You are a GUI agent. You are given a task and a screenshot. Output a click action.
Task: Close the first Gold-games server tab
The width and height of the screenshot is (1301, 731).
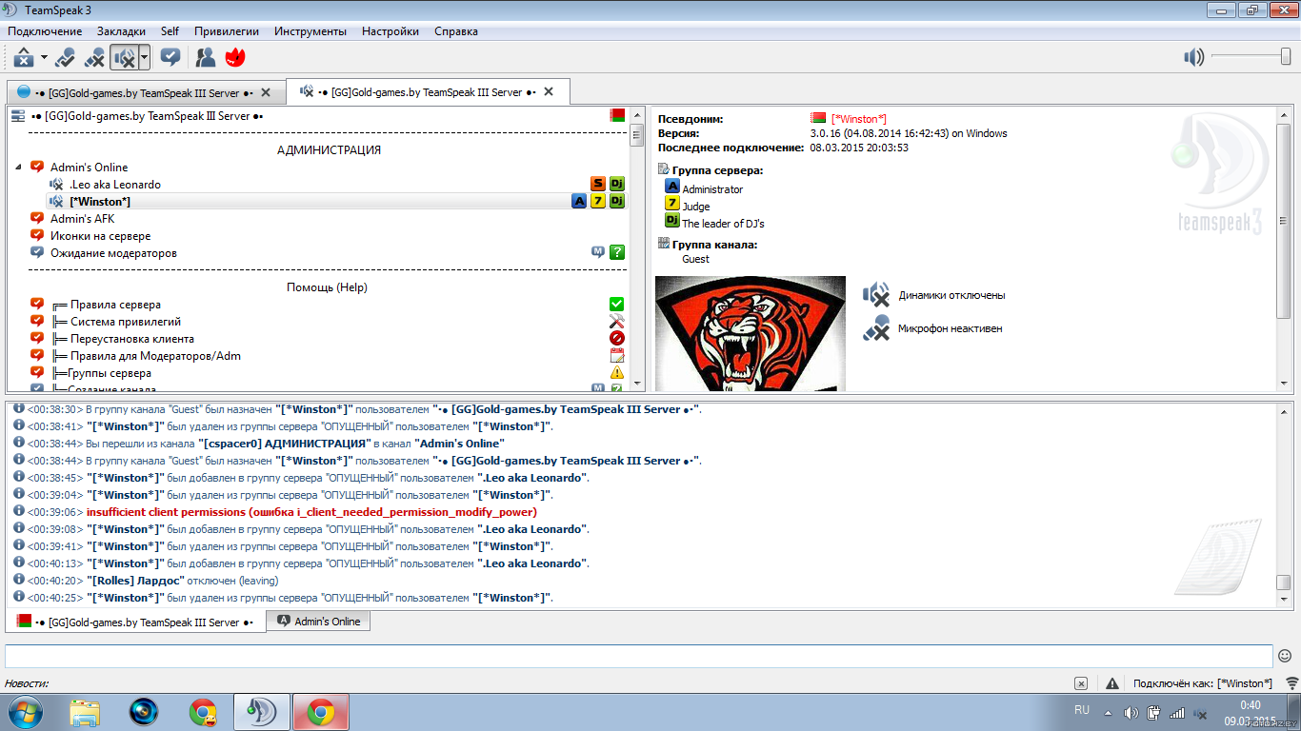pyautogui.click(x=266, y=93)
